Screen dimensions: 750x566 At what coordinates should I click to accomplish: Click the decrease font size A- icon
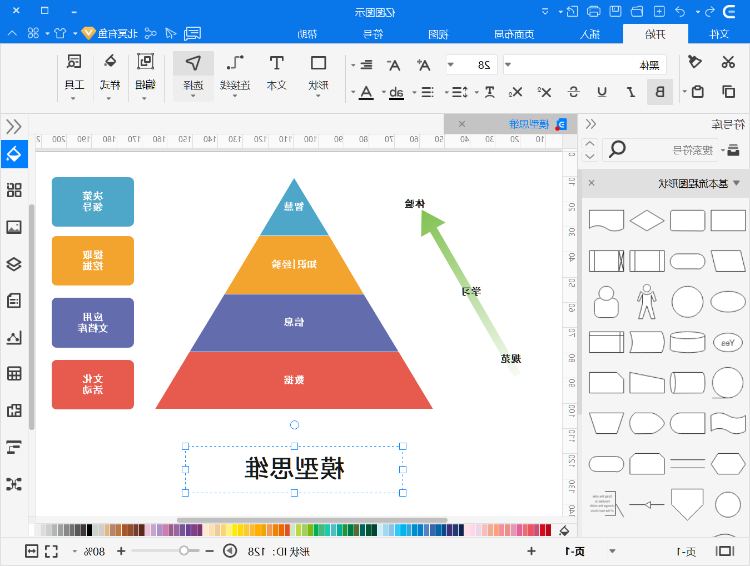pyautogui.click(x=393, y=65)
